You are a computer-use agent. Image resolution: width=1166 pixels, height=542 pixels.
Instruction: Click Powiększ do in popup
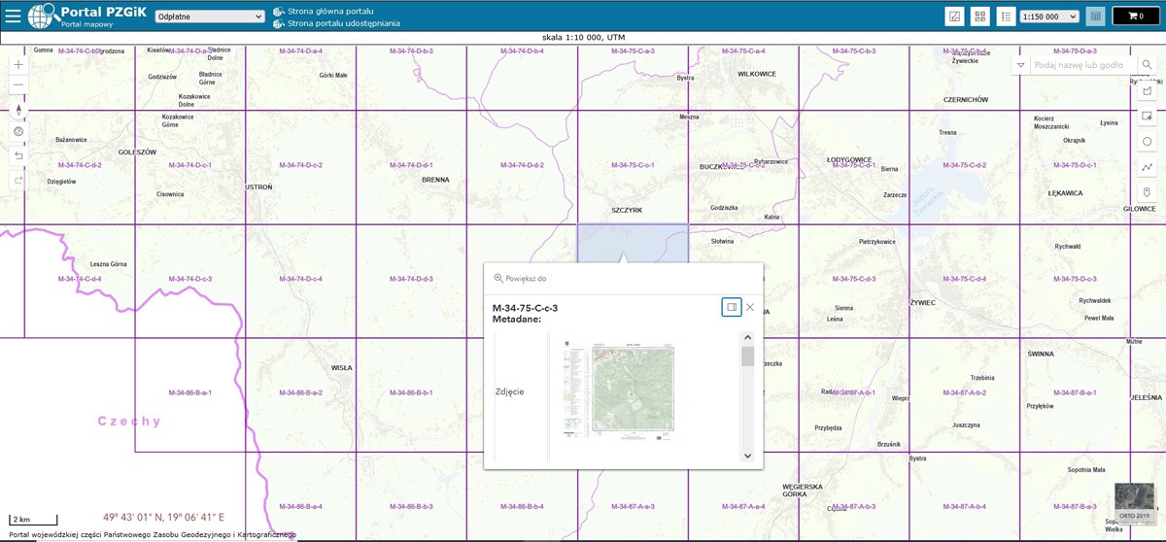pyautogui.click(x=520, y=278)
